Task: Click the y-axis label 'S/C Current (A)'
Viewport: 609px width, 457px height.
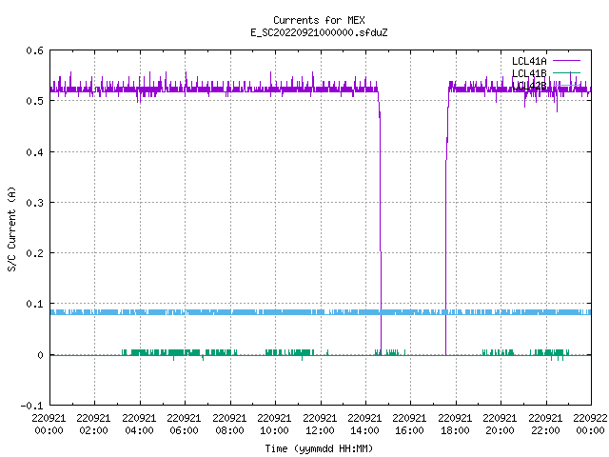Action: click(11, 229)
